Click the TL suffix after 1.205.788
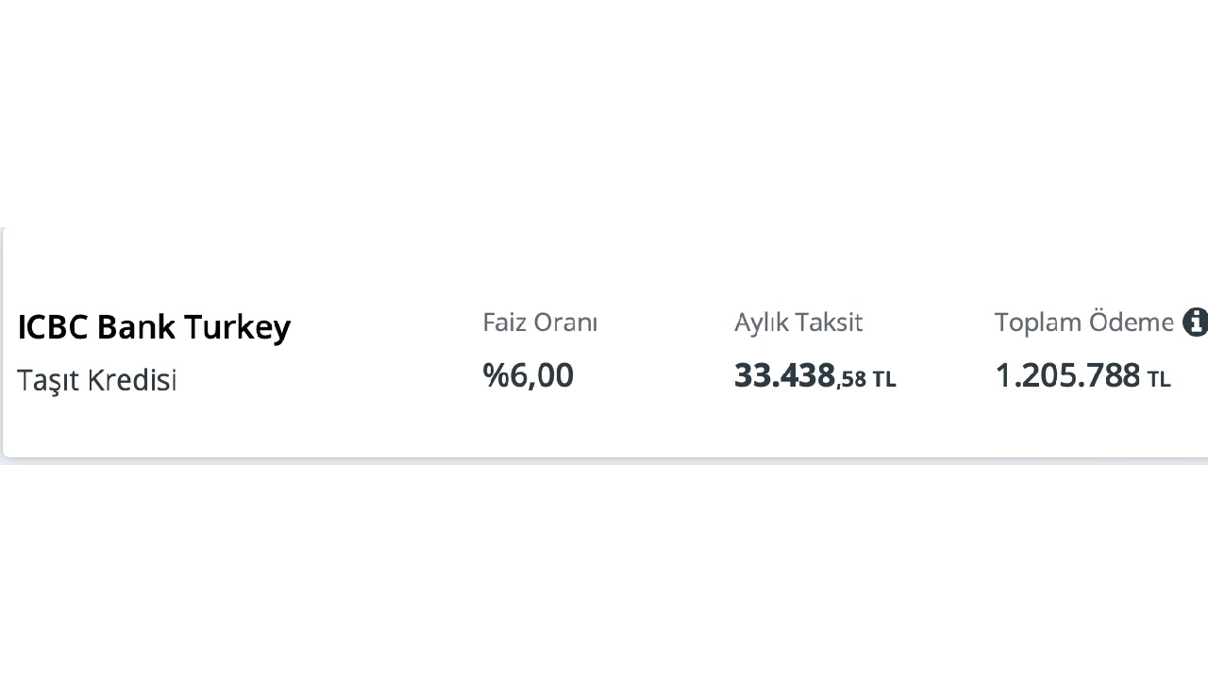This screenshot has height=679, width=1208. (1159, 379)
